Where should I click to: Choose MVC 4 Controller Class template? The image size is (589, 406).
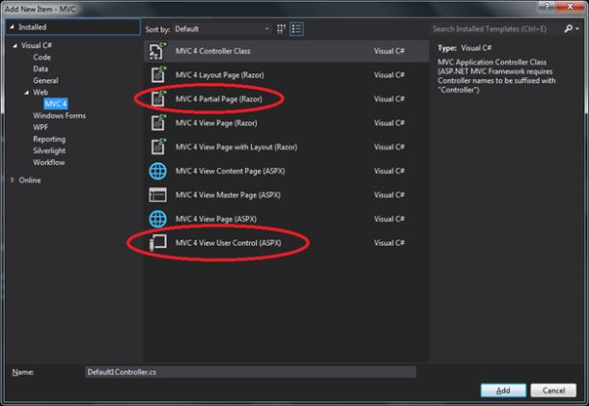tap(286, 51)
